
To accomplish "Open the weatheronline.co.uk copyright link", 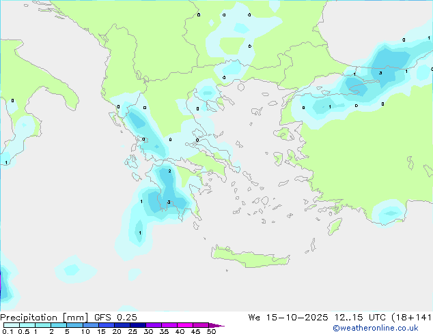I will pos(376,328).
